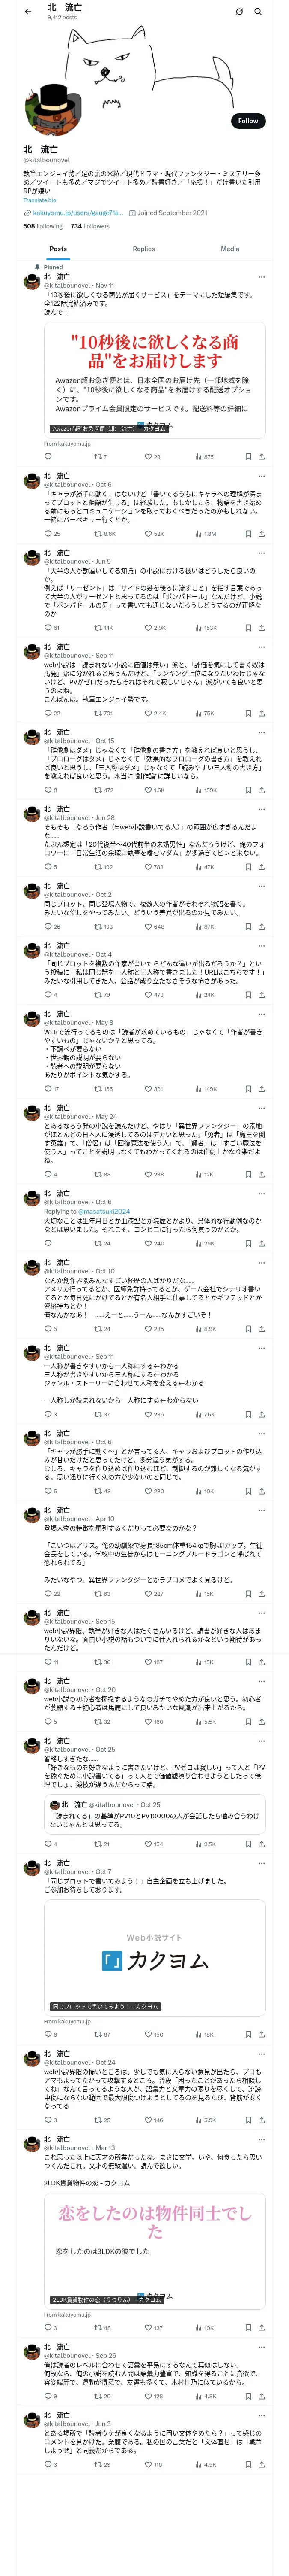Switch to the Replies tab

(143, 249)
